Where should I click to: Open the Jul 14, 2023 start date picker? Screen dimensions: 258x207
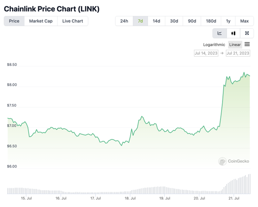point(206,53)
